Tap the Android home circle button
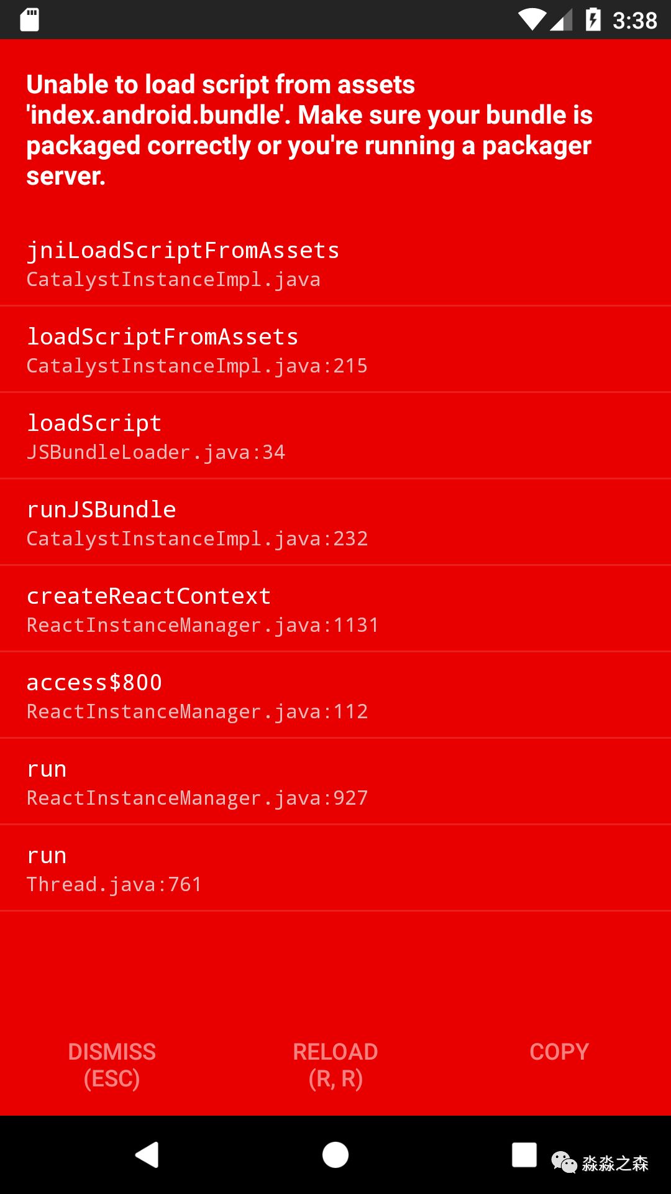This screenshot has height=1194, width=671. [x=335, y=1155]
